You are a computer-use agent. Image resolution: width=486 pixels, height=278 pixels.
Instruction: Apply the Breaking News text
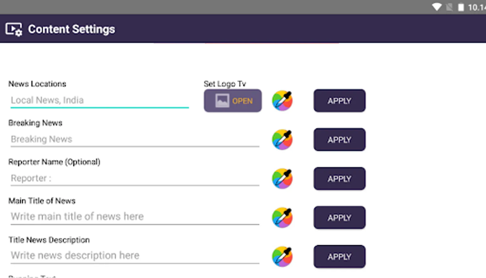click(x=339, y=140)
